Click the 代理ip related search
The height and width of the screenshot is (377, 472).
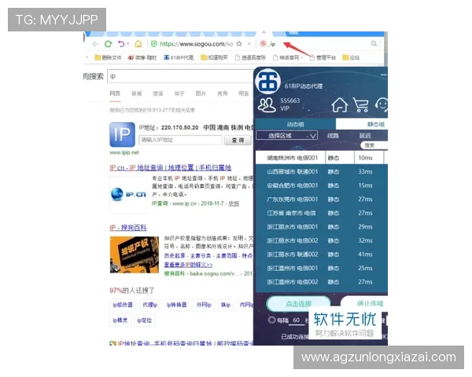(x=150, y=305)
